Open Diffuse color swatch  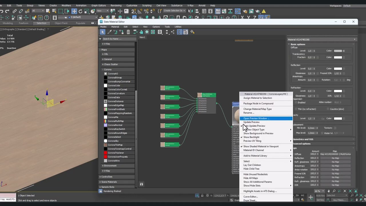point(338,51)
